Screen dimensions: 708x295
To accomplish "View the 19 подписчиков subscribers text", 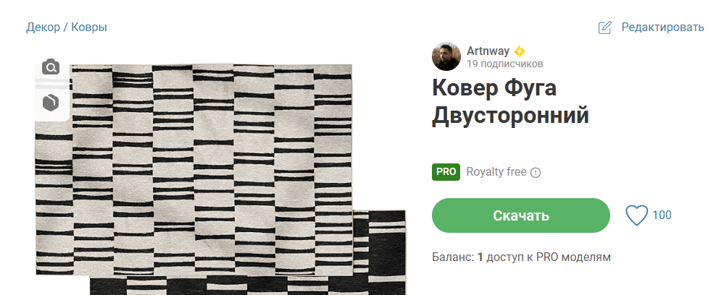I will point(505,64).
